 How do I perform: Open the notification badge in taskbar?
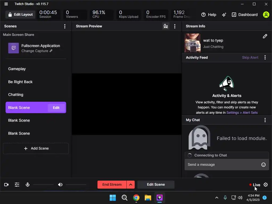265,198
